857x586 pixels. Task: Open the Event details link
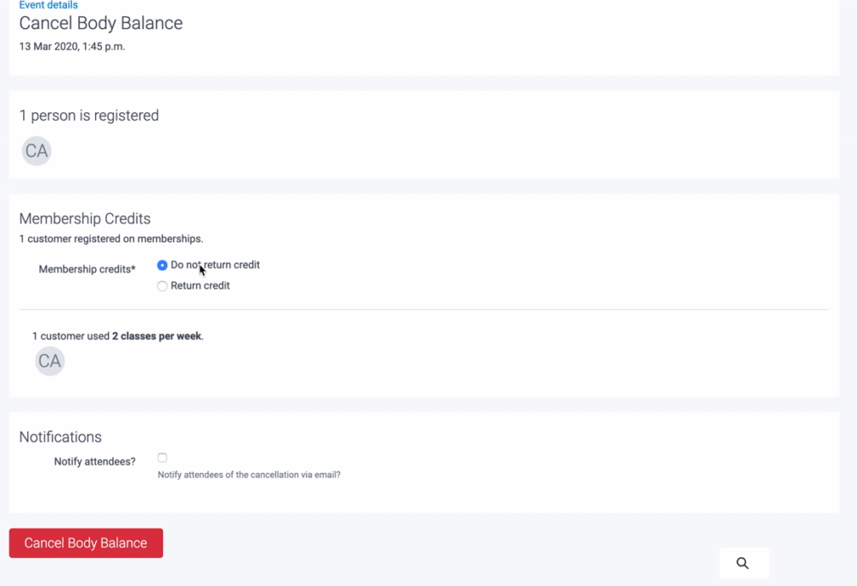pos(48,5)
